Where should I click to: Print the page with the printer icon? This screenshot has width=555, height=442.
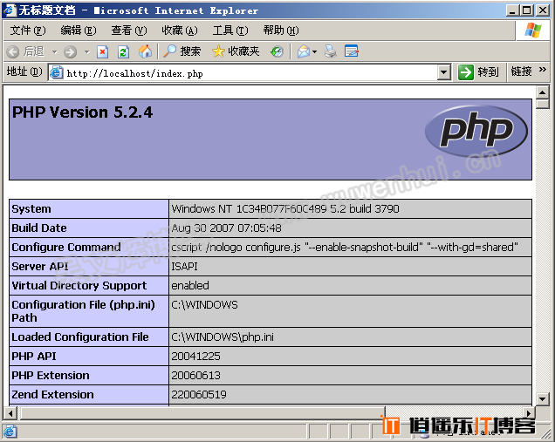331,51
